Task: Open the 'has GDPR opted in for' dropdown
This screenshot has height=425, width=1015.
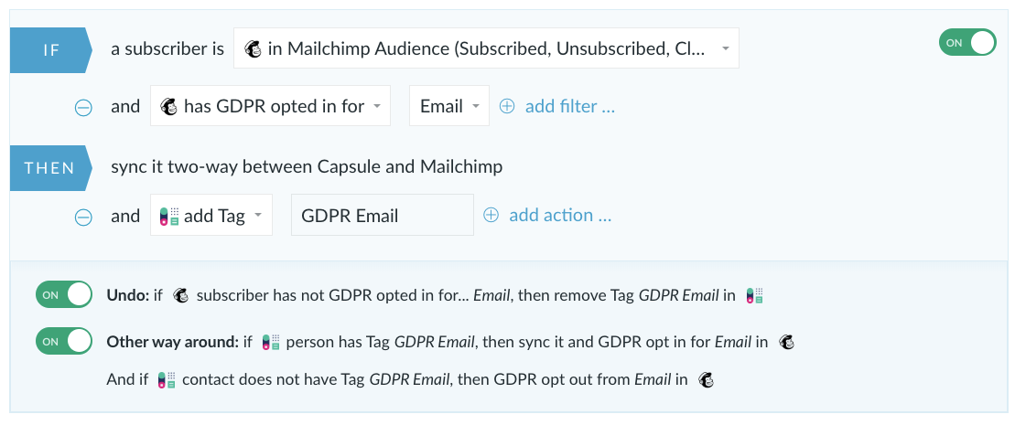Action: (x=270, y=105)
